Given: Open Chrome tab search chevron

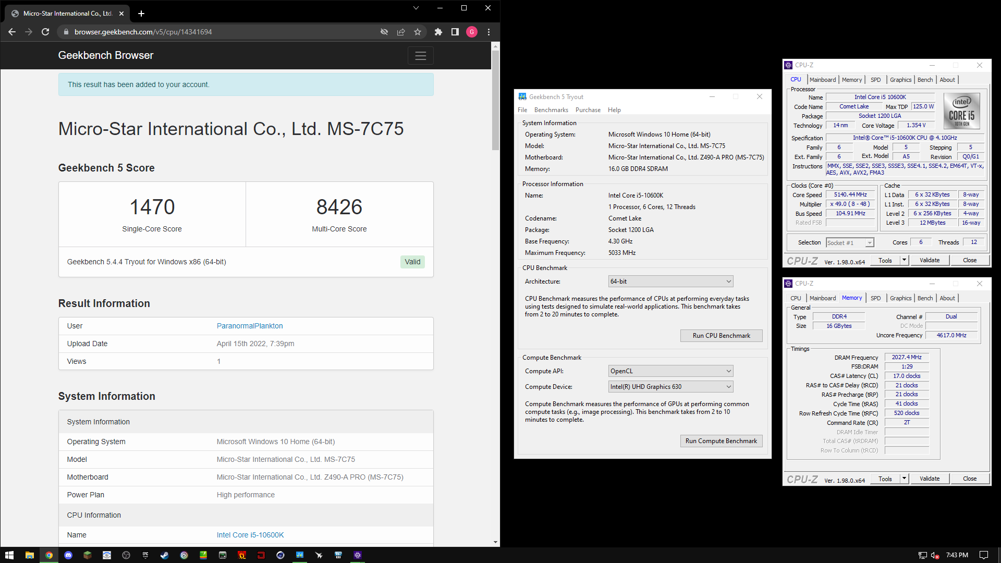Looking at the screenshot, I should [x=416, y=8].
